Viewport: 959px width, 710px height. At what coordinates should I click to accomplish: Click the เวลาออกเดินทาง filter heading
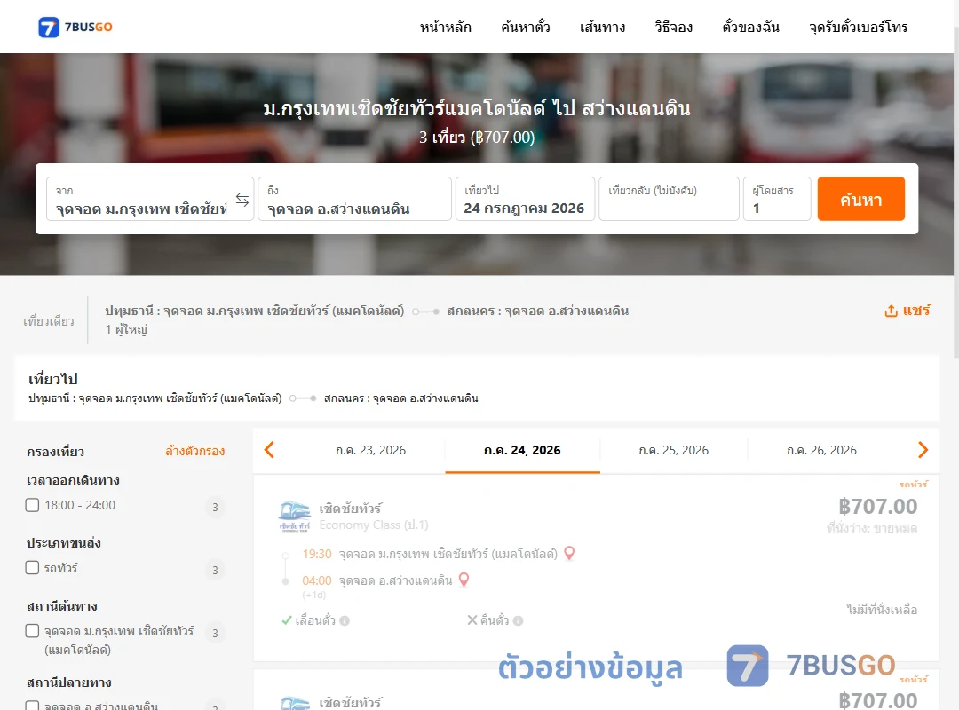click(73, 481)
